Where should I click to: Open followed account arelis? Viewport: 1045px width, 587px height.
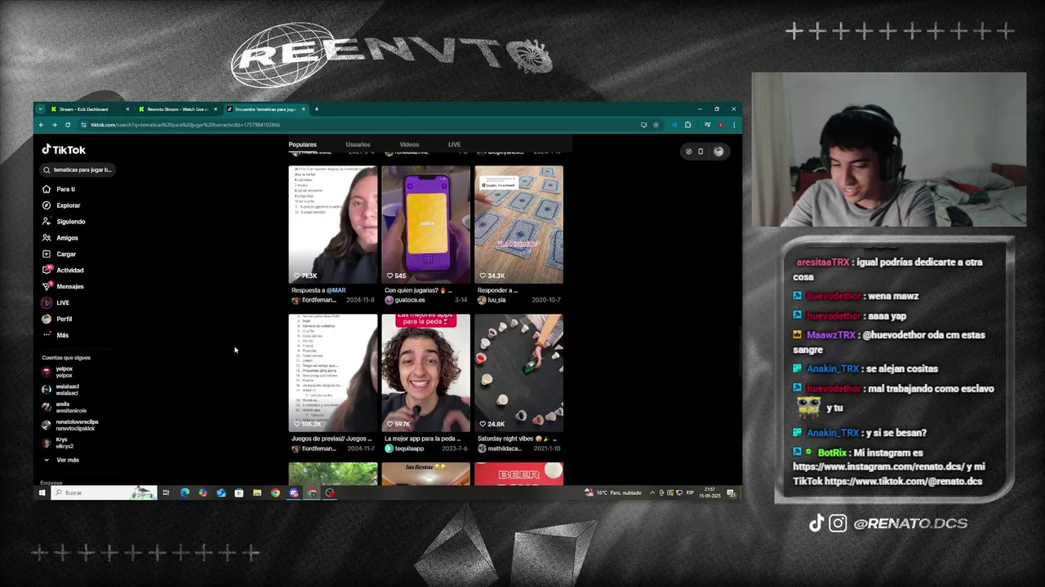tap(64, 408)
